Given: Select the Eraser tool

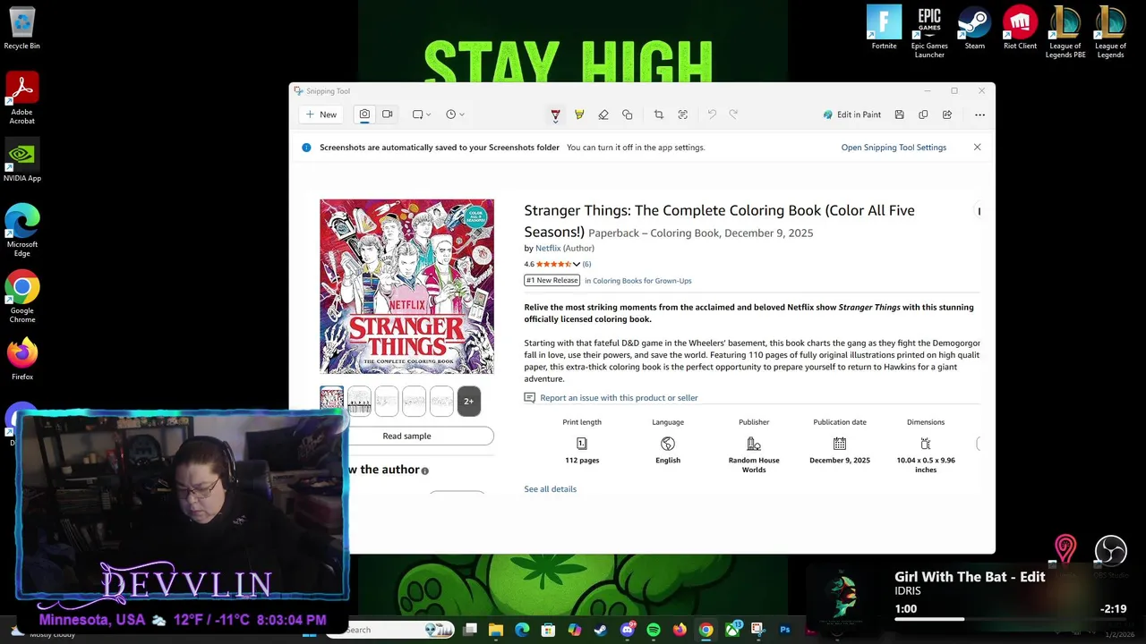Looking at the screenshot, I should (x=603, y=114).
